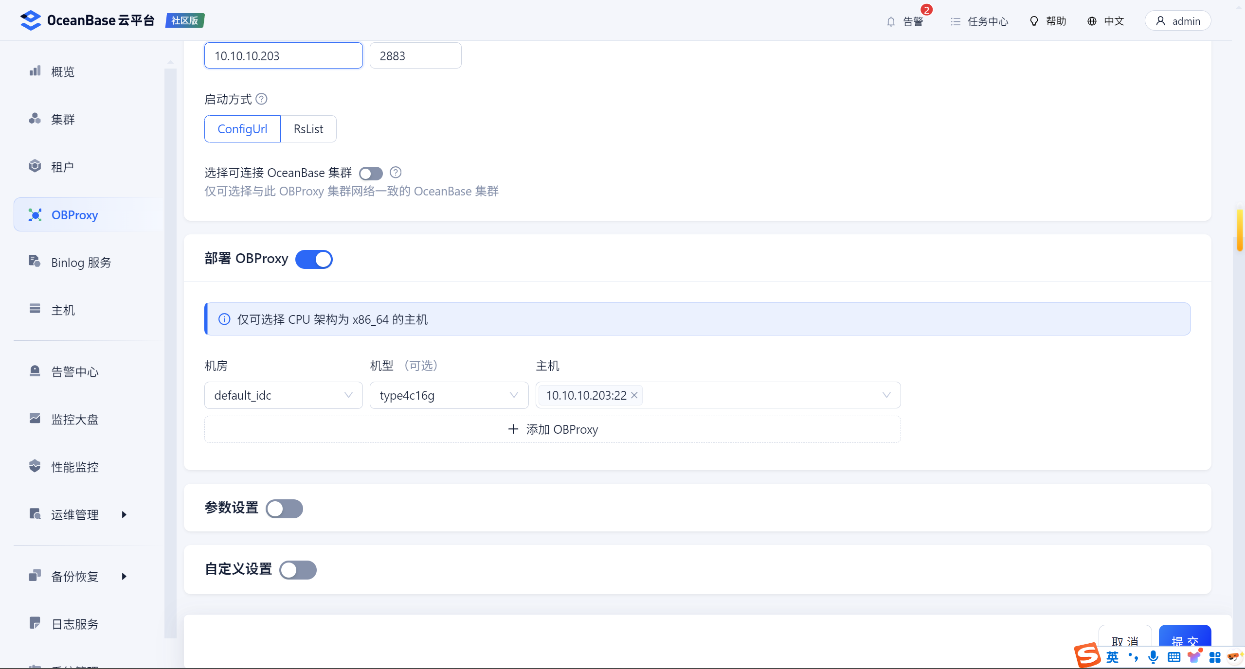Image resolution: width=1245 pixels, height=669 pixels.
Task: Enable the custom settings switch
Action: point(298,570)
